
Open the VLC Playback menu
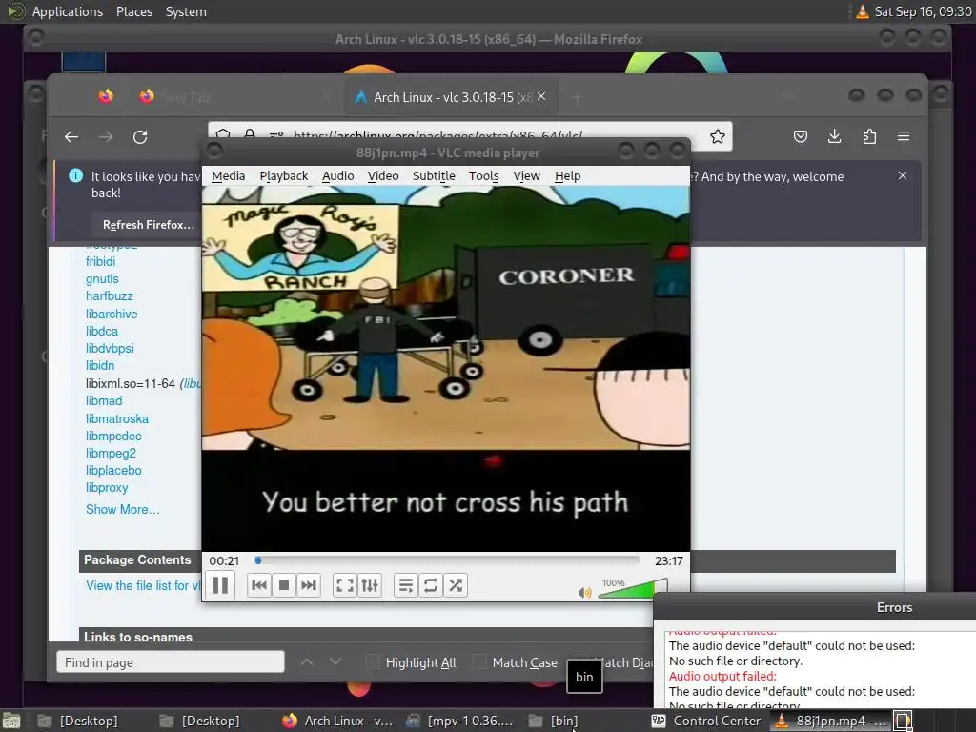coord(284,176)
